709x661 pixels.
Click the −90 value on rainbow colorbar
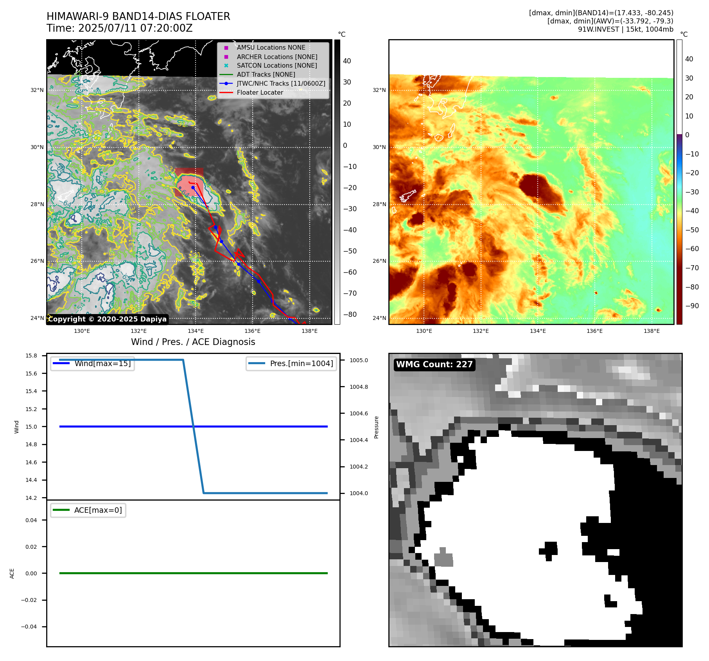point(692,306)
